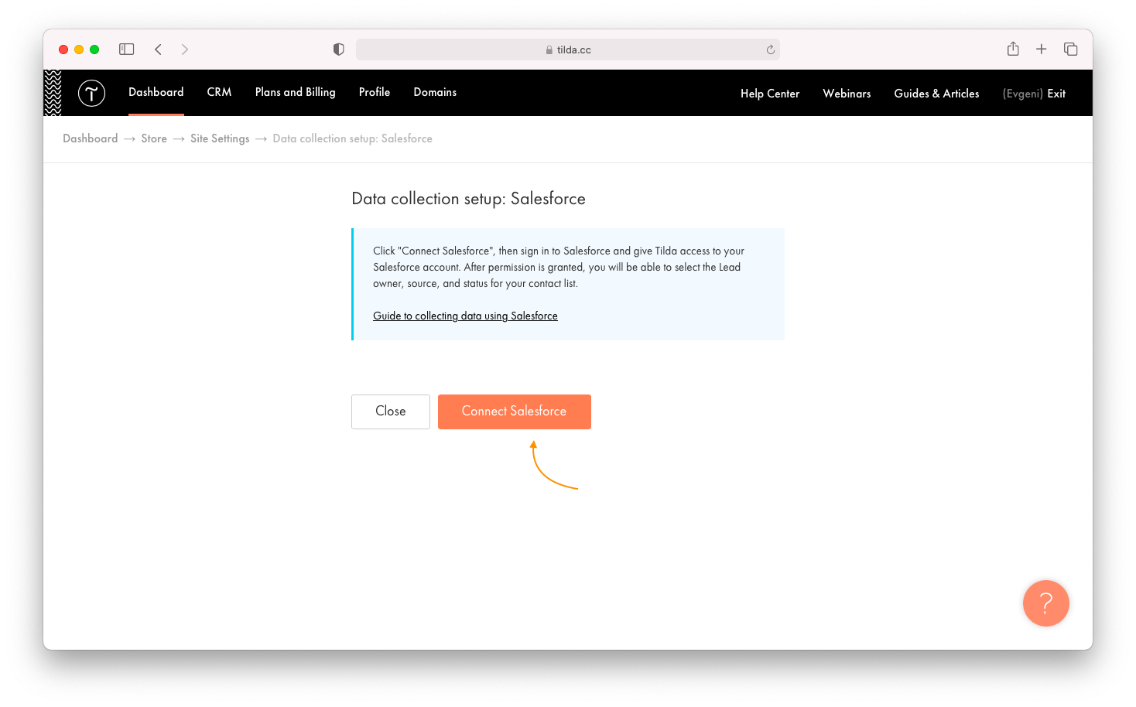Go to the Profile menu item
1136x707 pixels.
375,92
